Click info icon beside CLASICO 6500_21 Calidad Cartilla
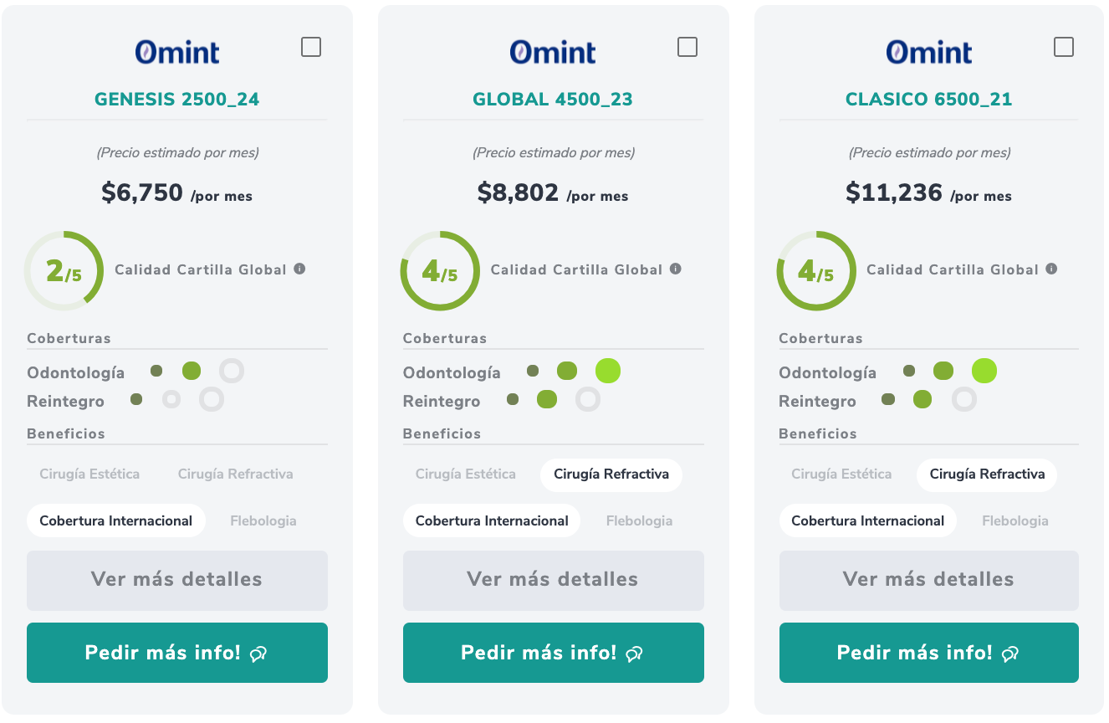 (x=1051, y=269)
